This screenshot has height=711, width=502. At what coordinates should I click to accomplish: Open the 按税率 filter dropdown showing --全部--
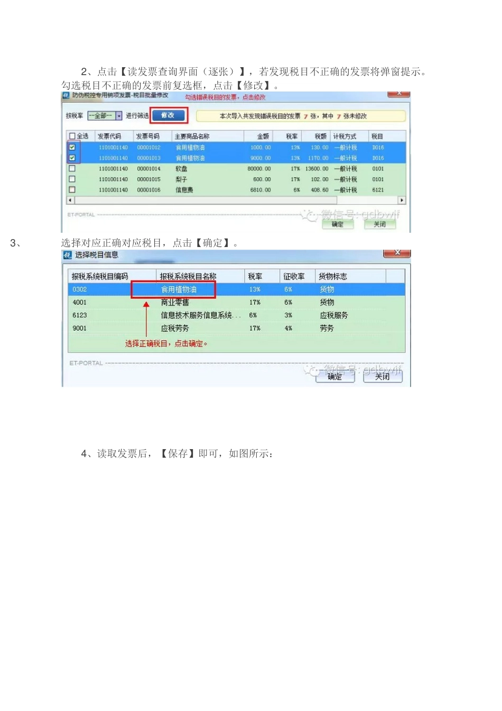tap(105, 115)
